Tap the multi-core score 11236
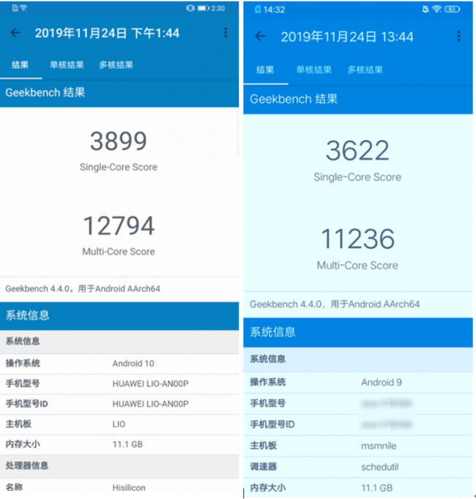The width and height of the screenshot is (476, 499). [x=357, y=239]
